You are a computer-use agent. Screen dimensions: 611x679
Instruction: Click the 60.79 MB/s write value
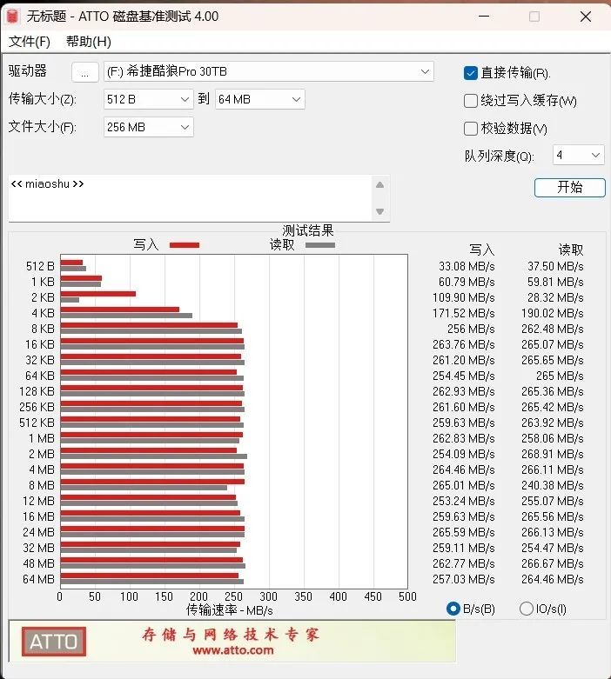467,282
